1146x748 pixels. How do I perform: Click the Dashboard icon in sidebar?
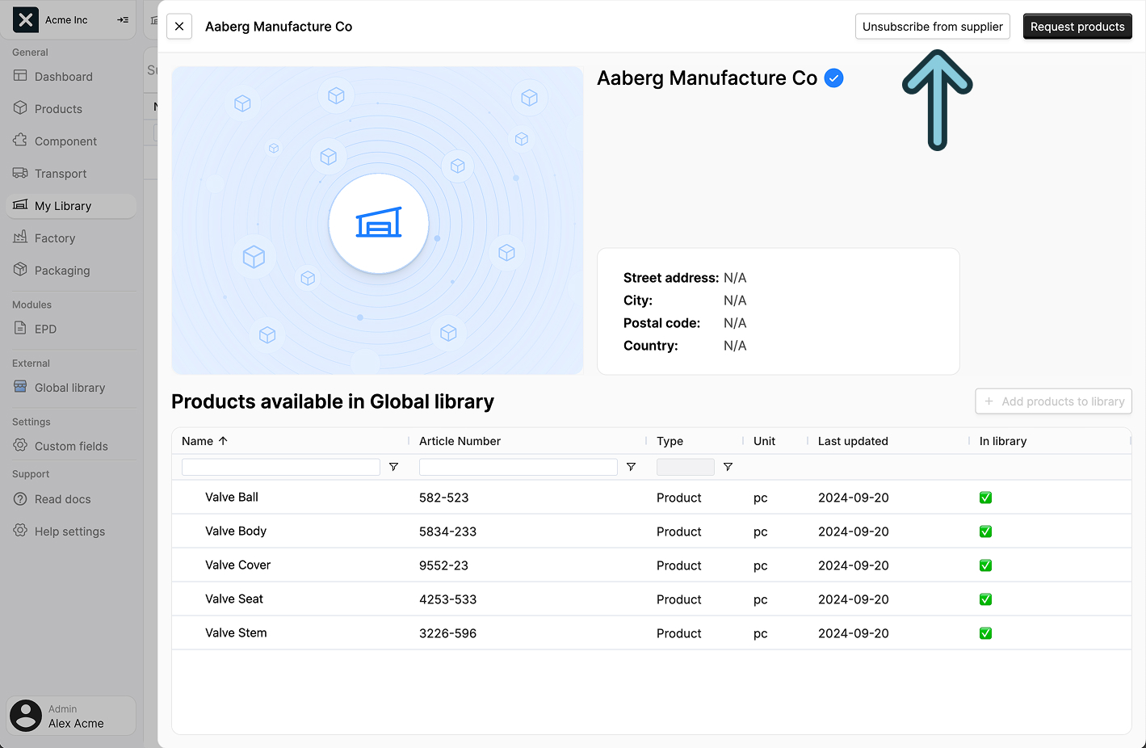pyautogui.click(x=20, y=76)
